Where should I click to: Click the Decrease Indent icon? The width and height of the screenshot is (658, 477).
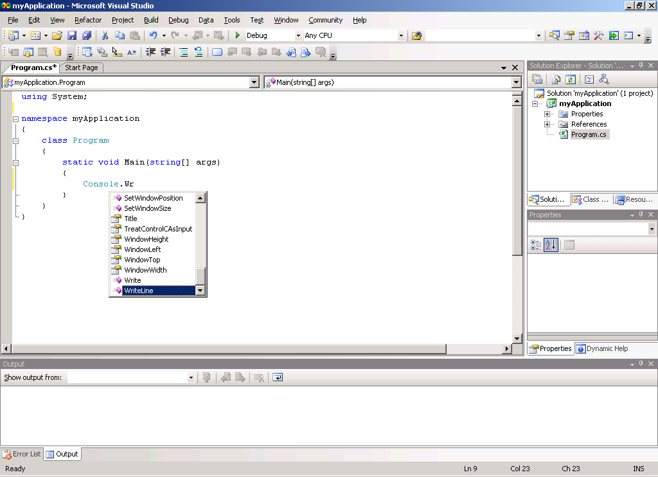point(150,52)
